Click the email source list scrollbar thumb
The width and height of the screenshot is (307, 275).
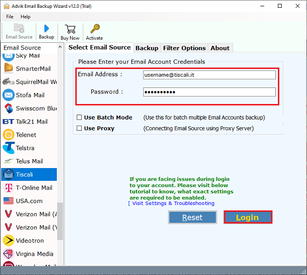[x=60, y=222]
